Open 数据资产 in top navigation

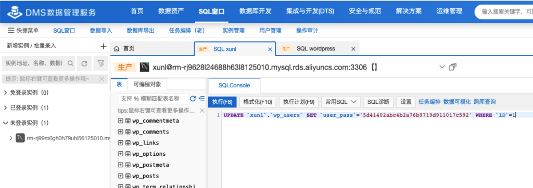click(171, 11)
